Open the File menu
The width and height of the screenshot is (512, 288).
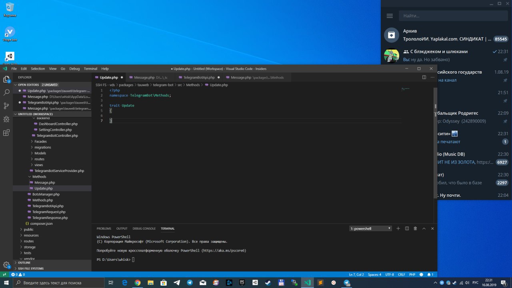14,69
